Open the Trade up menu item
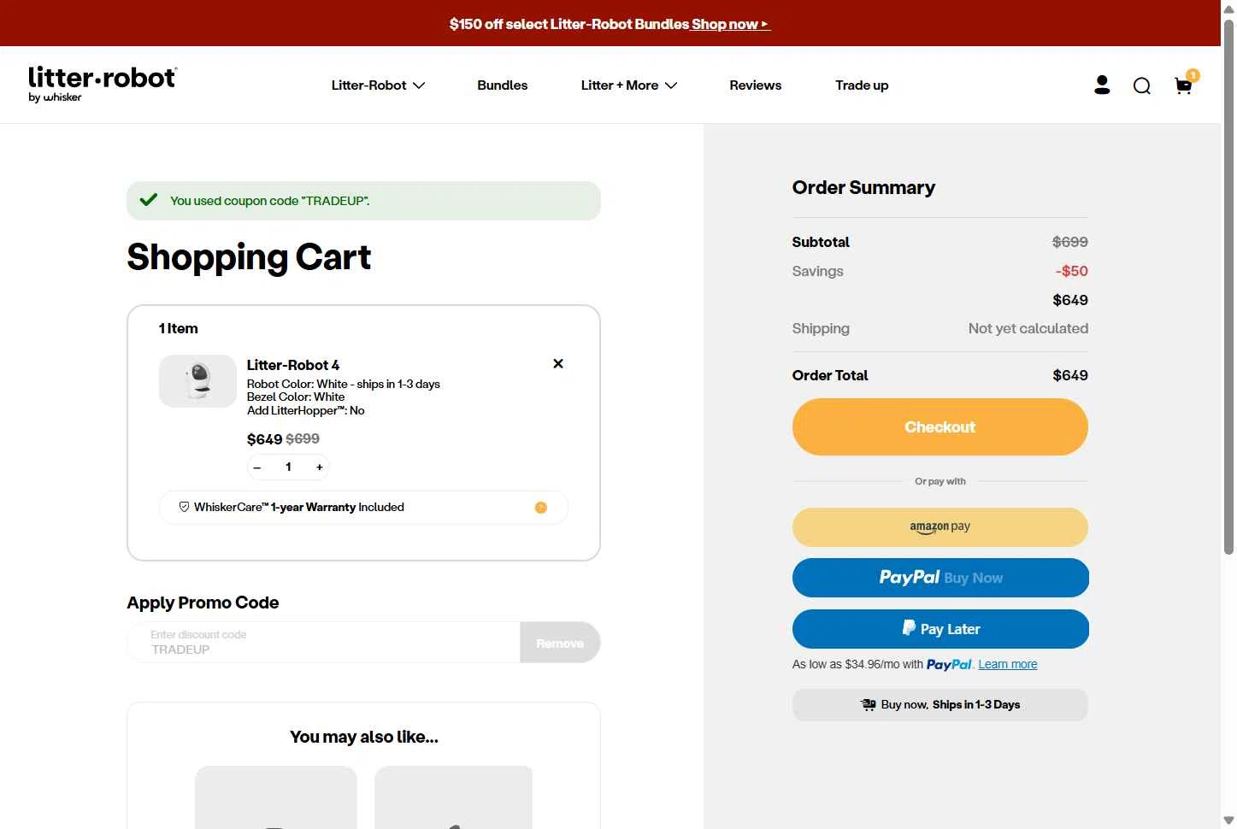Viewport: 1237px width, 829px height. coord(862,85)
